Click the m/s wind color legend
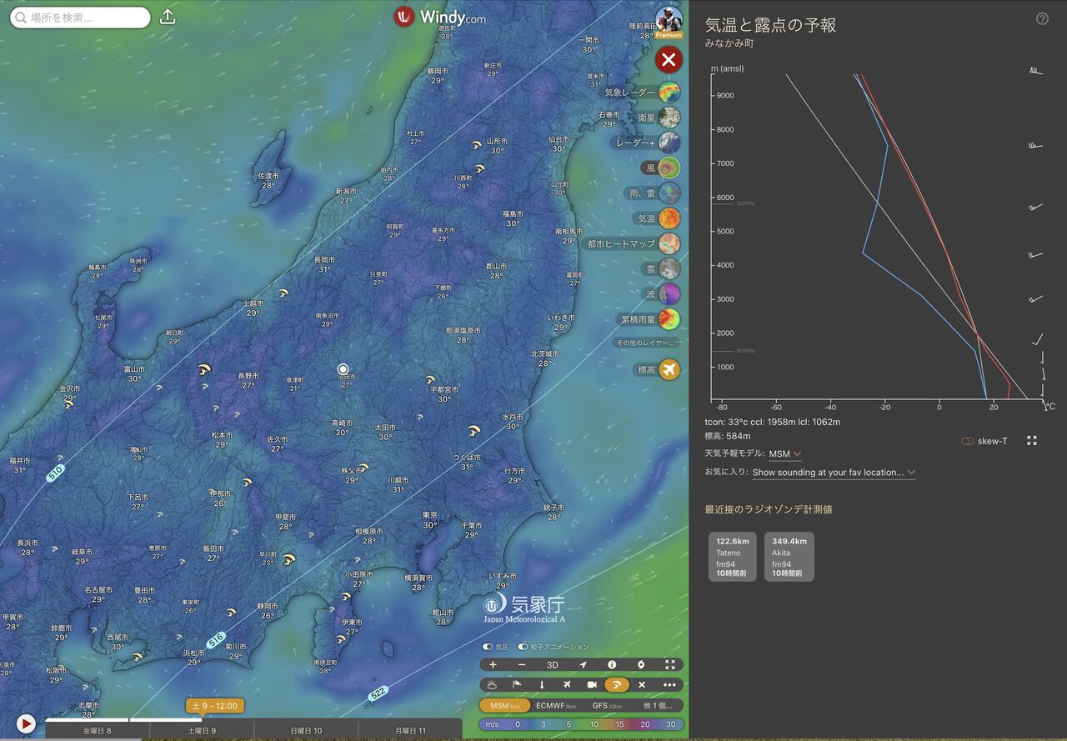Viewport: 1067px width, 741px height. click(582, 724)
